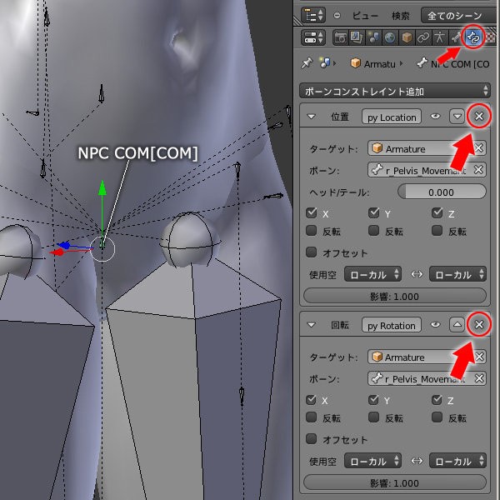
Task: Enable オフセット in Location constraint
Action: (x=311, y=252)
